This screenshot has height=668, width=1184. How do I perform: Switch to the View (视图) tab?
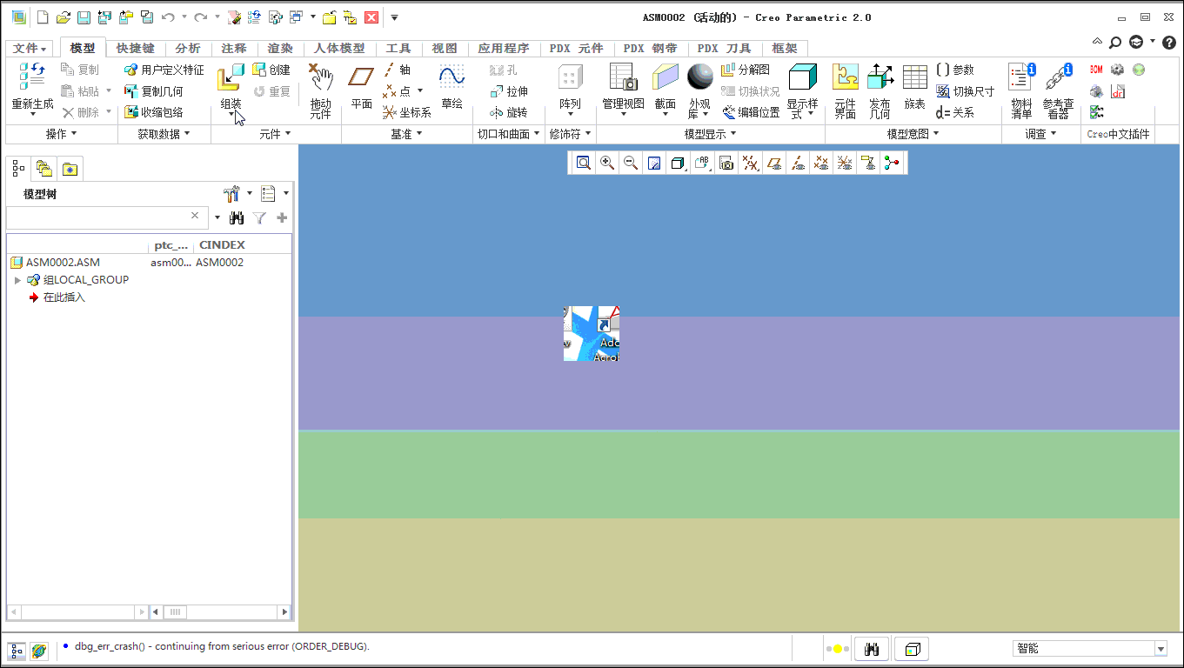click(445, 49)
